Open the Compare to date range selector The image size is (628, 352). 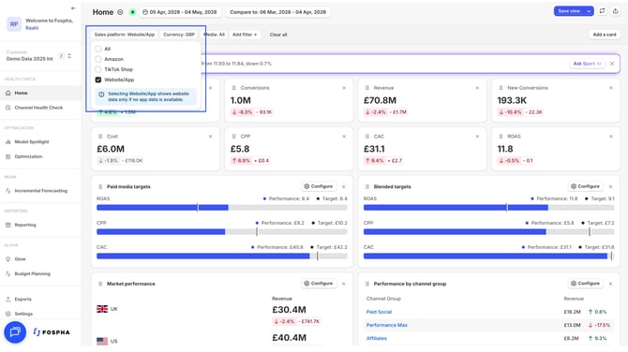278,12
